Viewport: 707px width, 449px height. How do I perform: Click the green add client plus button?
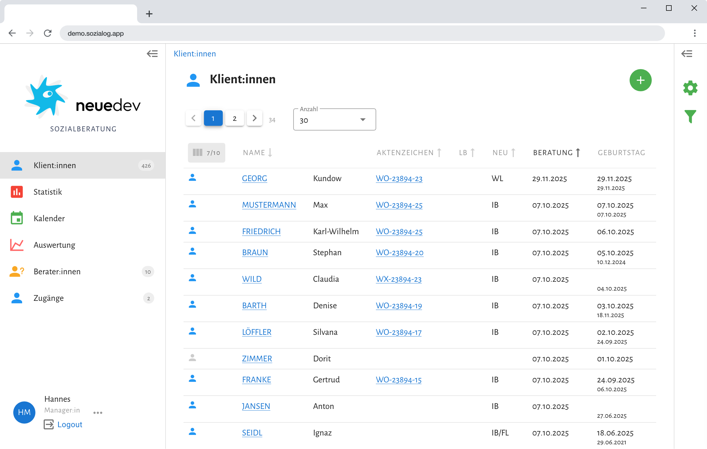(640, 80)
